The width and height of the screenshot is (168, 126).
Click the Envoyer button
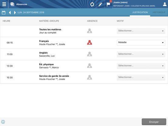[154, 122]
